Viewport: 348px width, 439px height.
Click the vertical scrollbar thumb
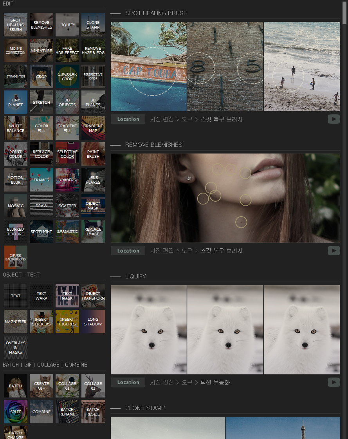(344, 13)
